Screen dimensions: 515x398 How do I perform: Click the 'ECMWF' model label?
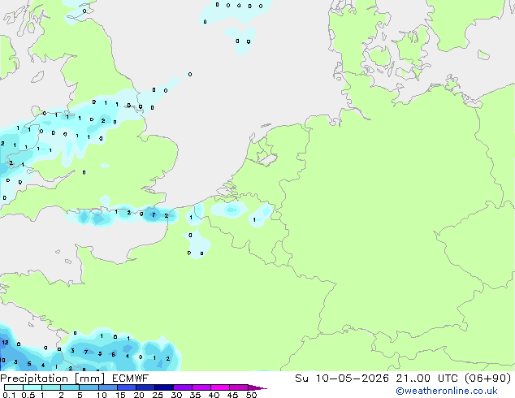point(131,379)
